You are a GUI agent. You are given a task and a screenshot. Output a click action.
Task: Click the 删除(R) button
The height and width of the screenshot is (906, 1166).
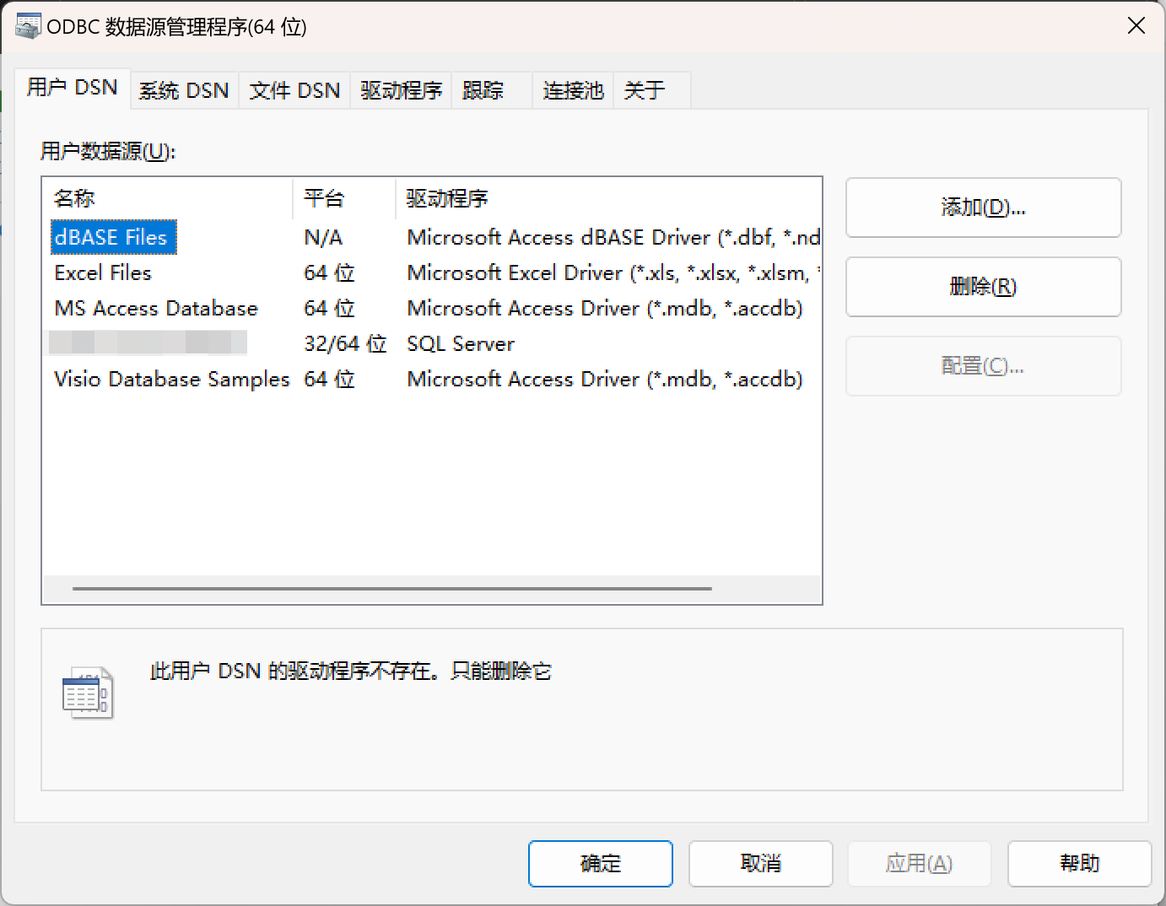[983, 287]
